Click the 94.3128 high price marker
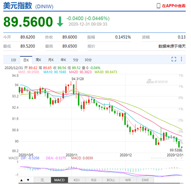 (x=78, y=79)
